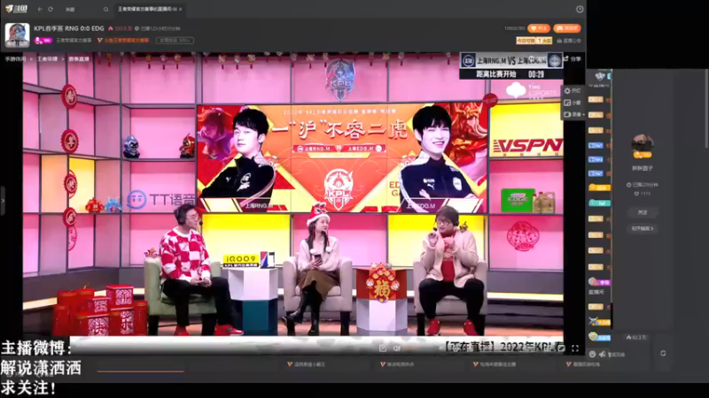Open the fourth V recommended stream at bottom
This screenshot has width=709, height=398.
tap(584, 364)
